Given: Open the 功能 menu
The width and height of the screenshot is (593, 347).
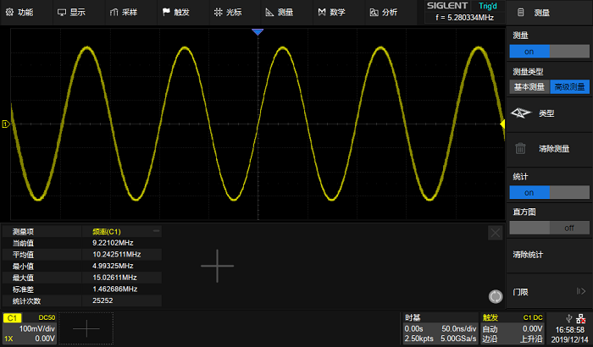Looking at the screenshot, I should [19, 13].
